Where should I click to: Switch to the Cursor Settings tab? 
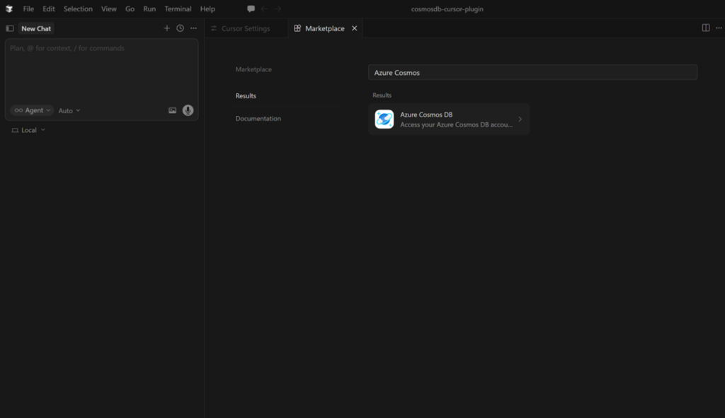click(x=245, y=28)
